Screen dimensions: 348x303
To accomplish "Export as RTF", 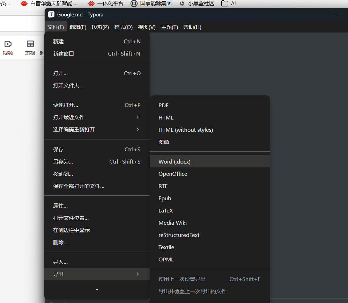I will pos(210,186).
